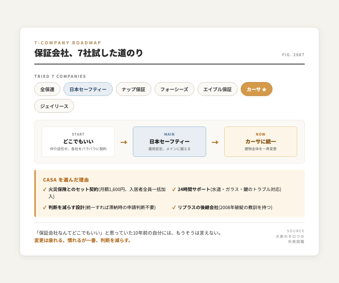
Task: Select the ナップ保証 chip
Action: tap(133, 89)
